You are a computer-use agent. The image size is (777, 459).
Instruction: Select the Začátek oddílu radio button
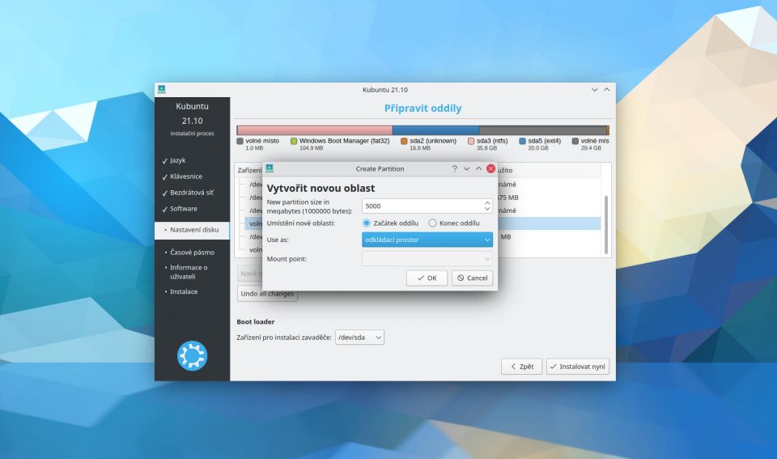pos(367,223)
